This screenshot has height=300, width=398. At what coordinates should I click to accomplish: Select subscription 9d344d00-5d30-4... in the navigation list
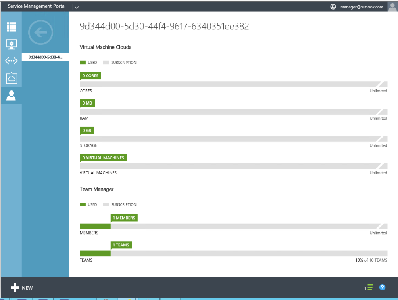pos(45,57)
